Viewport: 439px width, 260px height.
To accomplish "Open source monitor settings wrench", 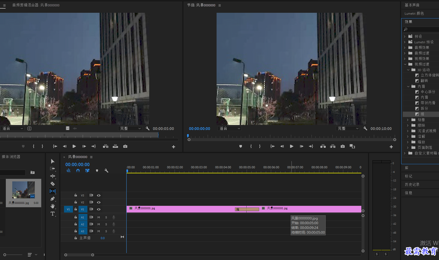I will pos(148,128).
